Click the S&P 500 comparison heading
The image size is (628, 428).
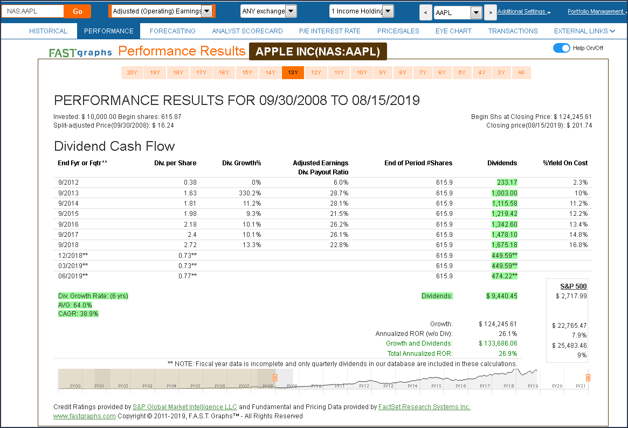(x=573, y=286)
